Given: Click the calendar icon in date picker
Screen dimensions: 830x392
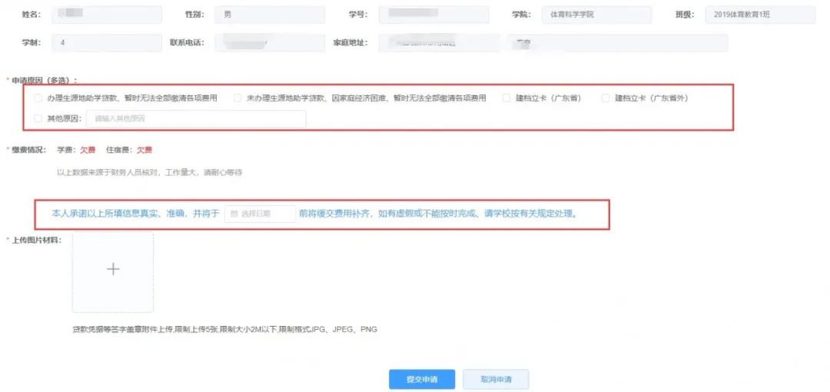Looking at the screenshot, I should click(x=234, y=214).
